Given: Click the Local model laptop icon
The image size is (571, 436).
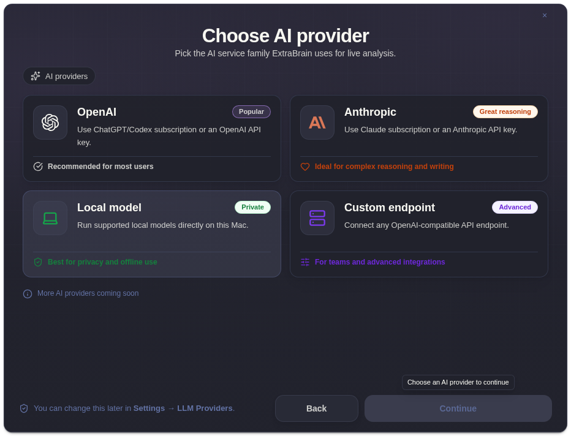Looking at the screenshot, I should coord(50,218).
